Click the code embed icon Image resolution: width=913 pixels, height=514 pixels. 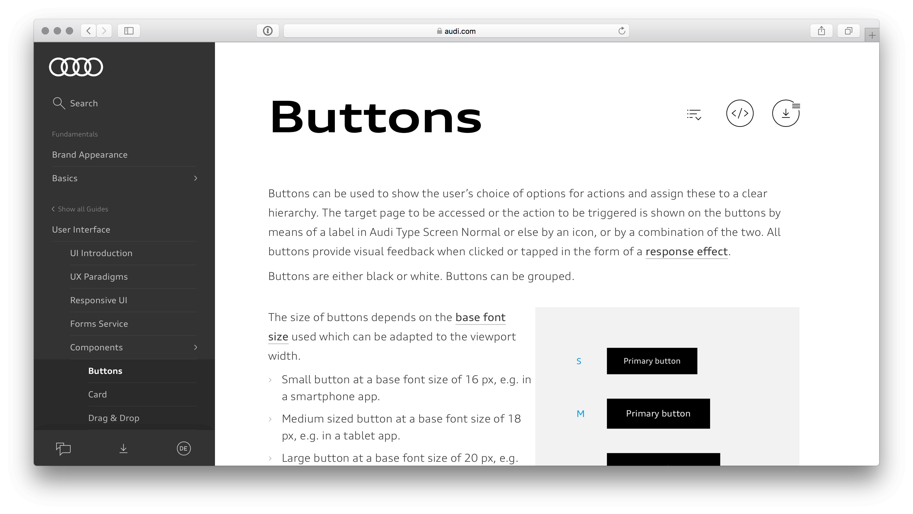coord(740,113)
